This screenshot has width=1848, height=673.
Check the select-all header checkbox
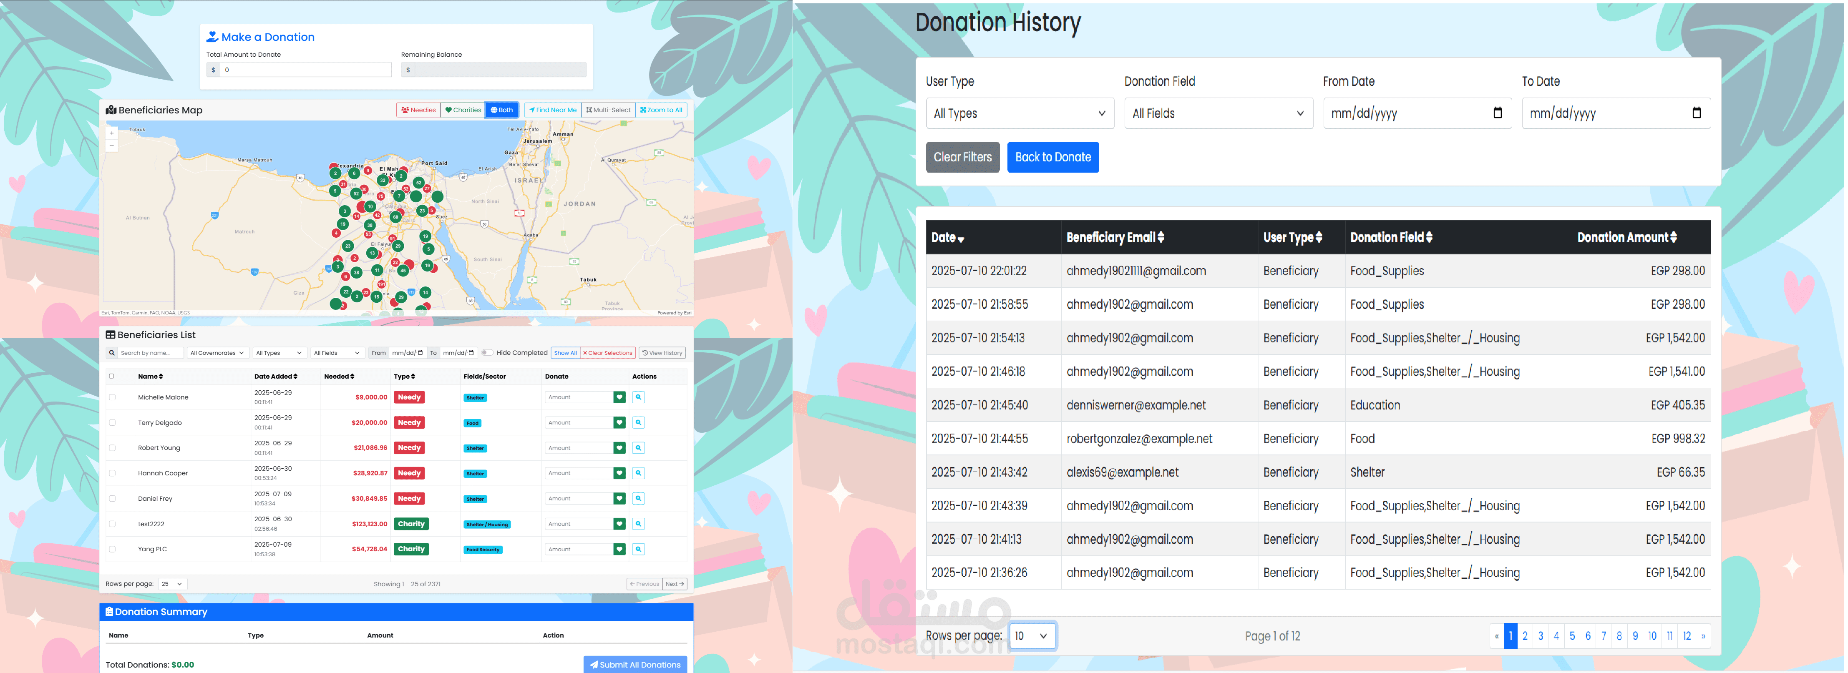(x=112, y=376)
